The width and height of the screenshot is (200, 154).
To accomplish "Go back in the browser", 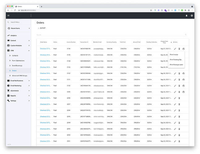I will point(8,10).
